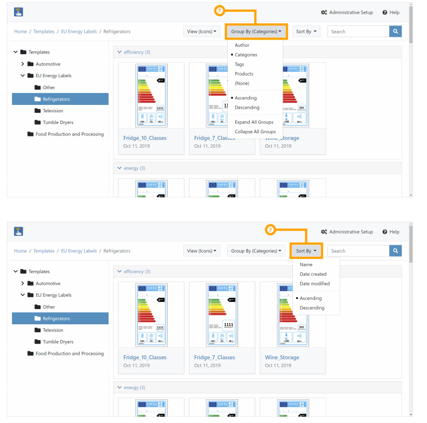Image resolution: width=427 pixels, height=423 pixels.
Task: Click vertical scrollbar in bottom screenshot
Action: click(411, 244)
